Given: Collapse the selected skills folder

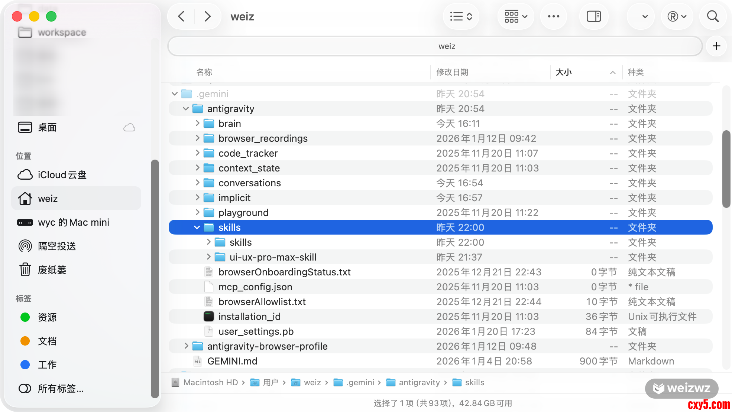Looking at the screenshot, I should point(197,228).
